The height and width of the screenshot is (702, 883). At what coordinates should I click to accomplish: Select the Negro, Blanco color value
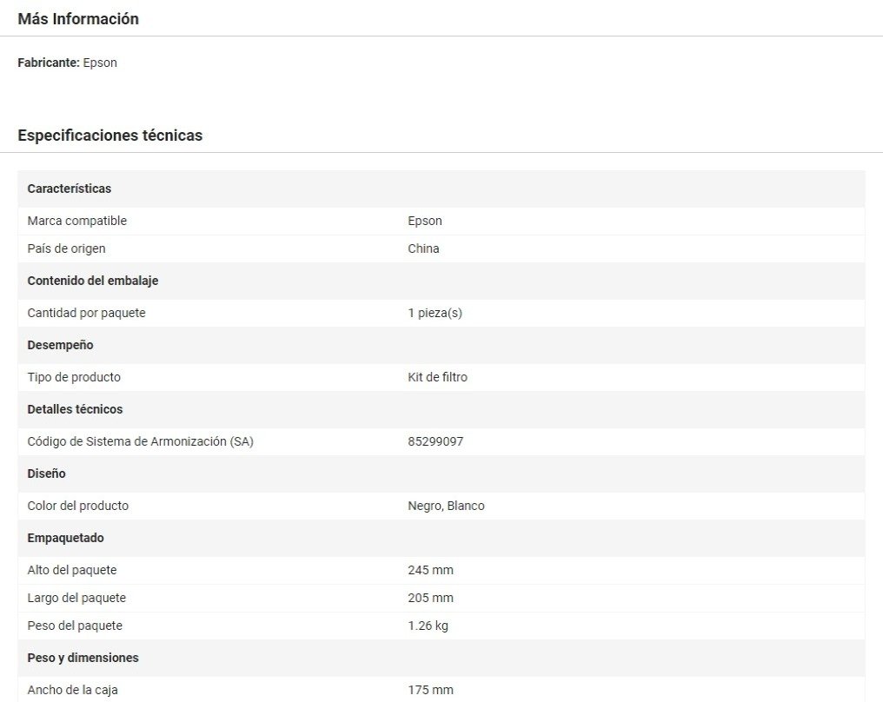tap(446, 506)
